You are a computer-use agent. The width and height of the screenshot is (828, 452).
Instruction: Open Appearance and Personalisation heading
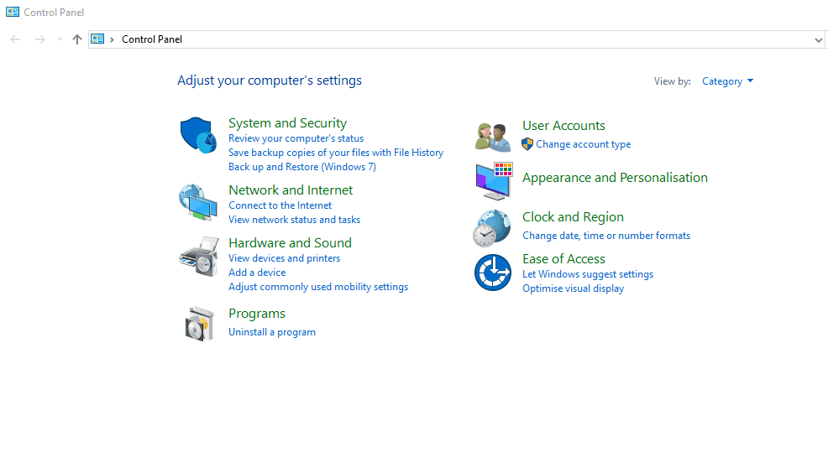615,178
